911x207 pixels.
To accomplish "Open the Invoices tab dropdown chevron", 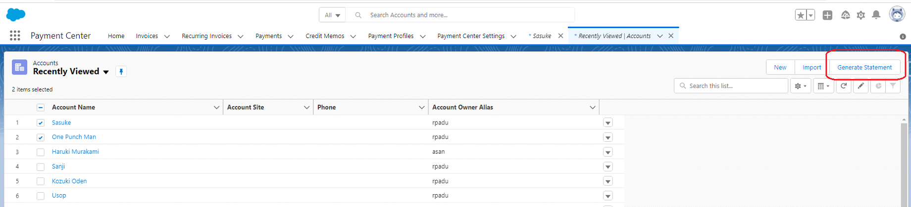I will click(167, 37).
